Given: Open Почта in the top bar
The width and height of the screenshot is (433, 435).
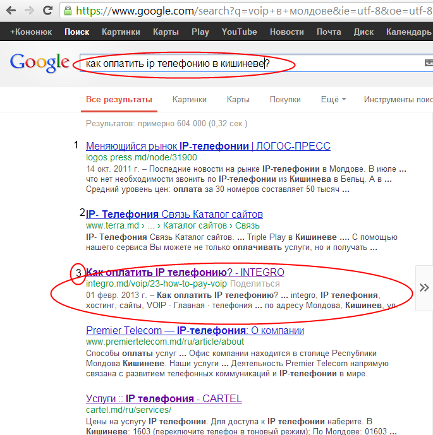Looking at the screenshot, I should (x=329, y=32).
